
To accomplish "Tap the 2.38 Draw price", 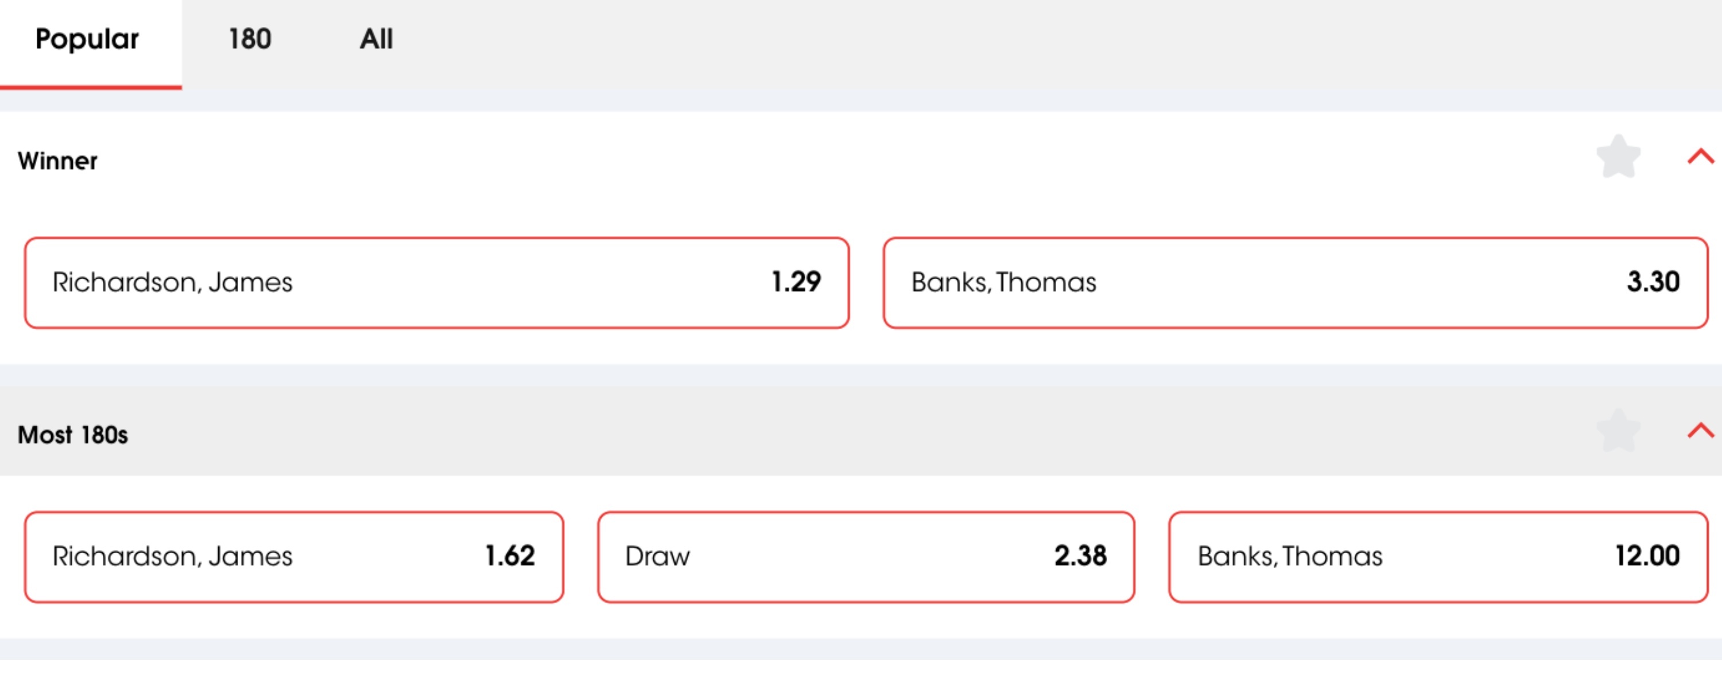I will (x=1080, y=556).
